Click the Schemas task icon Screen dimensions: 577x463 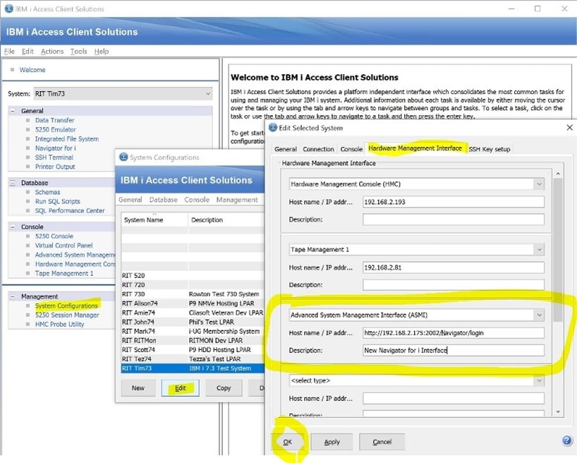(28, 192)
